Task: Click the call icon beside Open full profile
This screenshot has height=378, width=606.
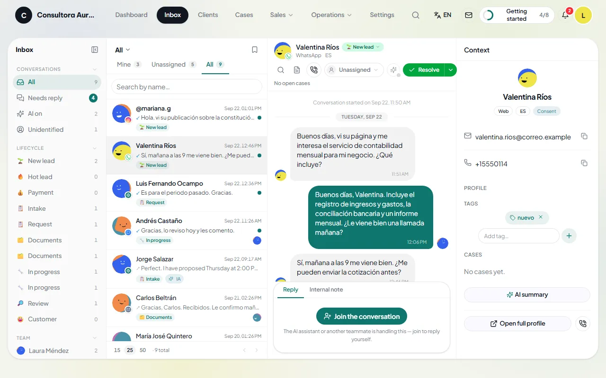Action: pos(583,324)
